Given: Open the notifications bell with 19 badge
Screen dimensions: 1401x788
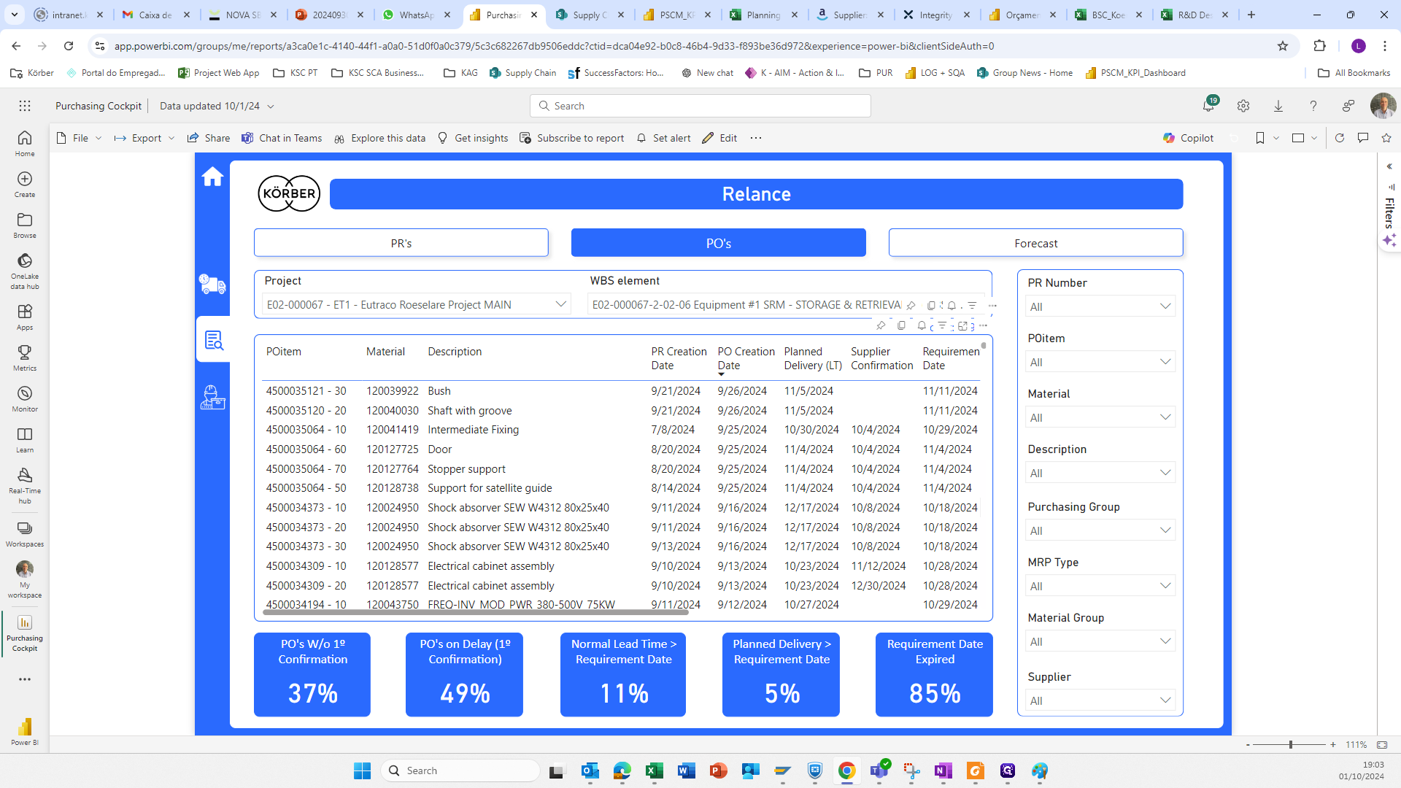Looking at the screenshot, I should click(x=1209, y=105).
